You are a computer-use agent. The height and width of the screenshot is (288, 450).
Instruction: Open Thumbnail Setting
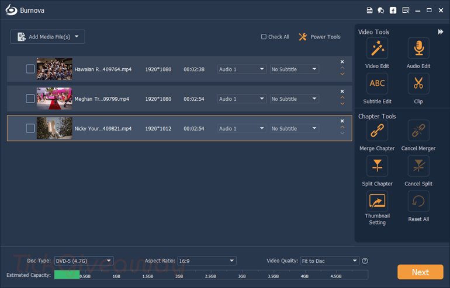click(377, 201)
